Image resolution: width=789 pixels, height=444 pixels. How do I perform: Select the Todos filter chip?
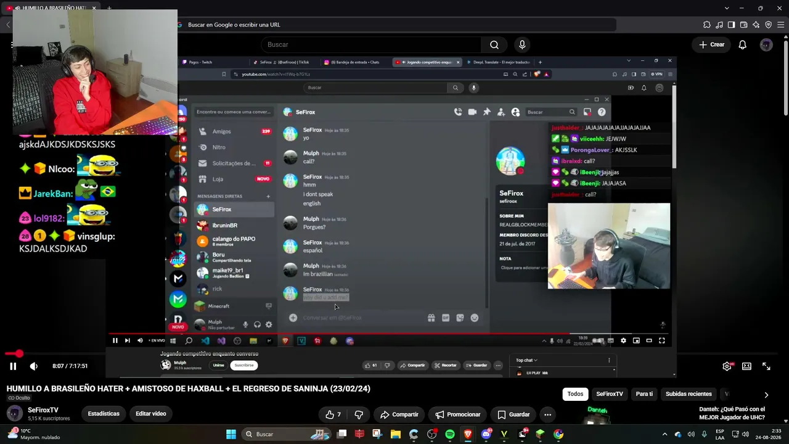pos(575,394)
